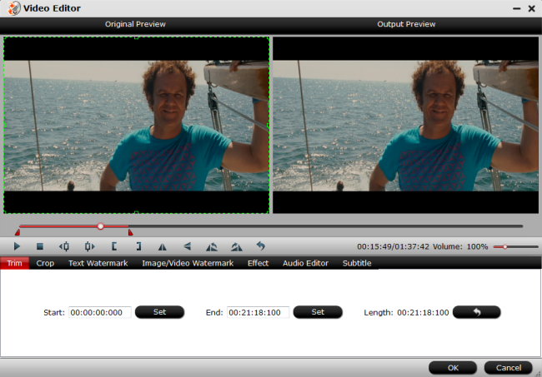Flip the video horizontally
The image size is (542, 377).
tap(162, 246)
